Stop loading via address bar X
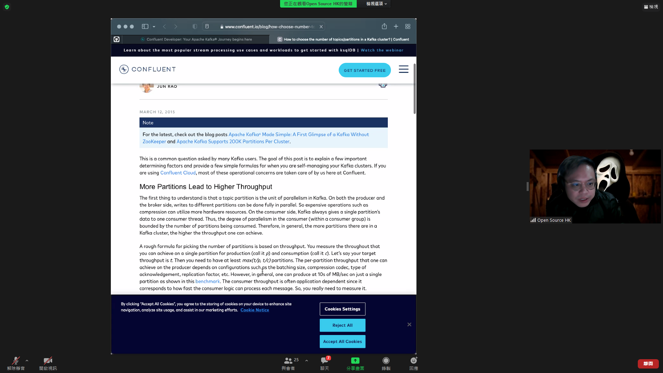 pyautogui.click(x=321, y=27)
